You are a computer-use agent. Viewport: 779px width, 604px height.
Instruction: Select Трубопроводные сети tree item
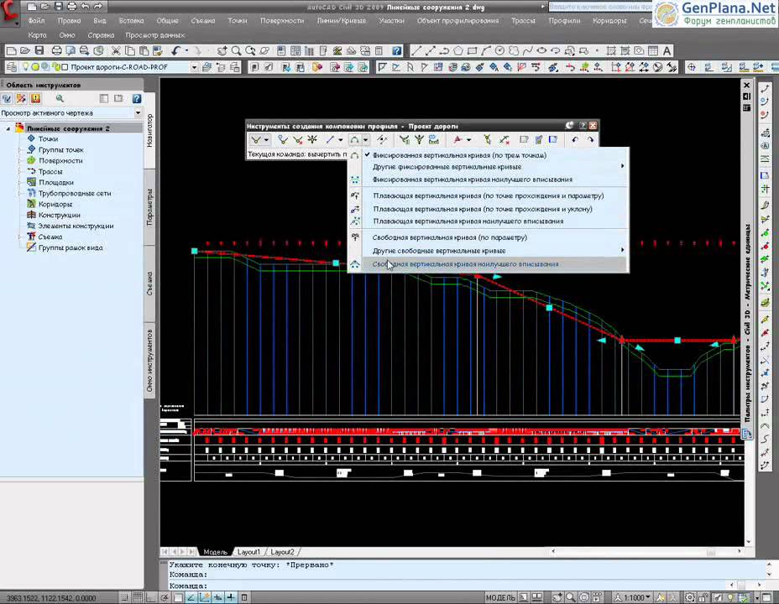click(x=75, y=193)
